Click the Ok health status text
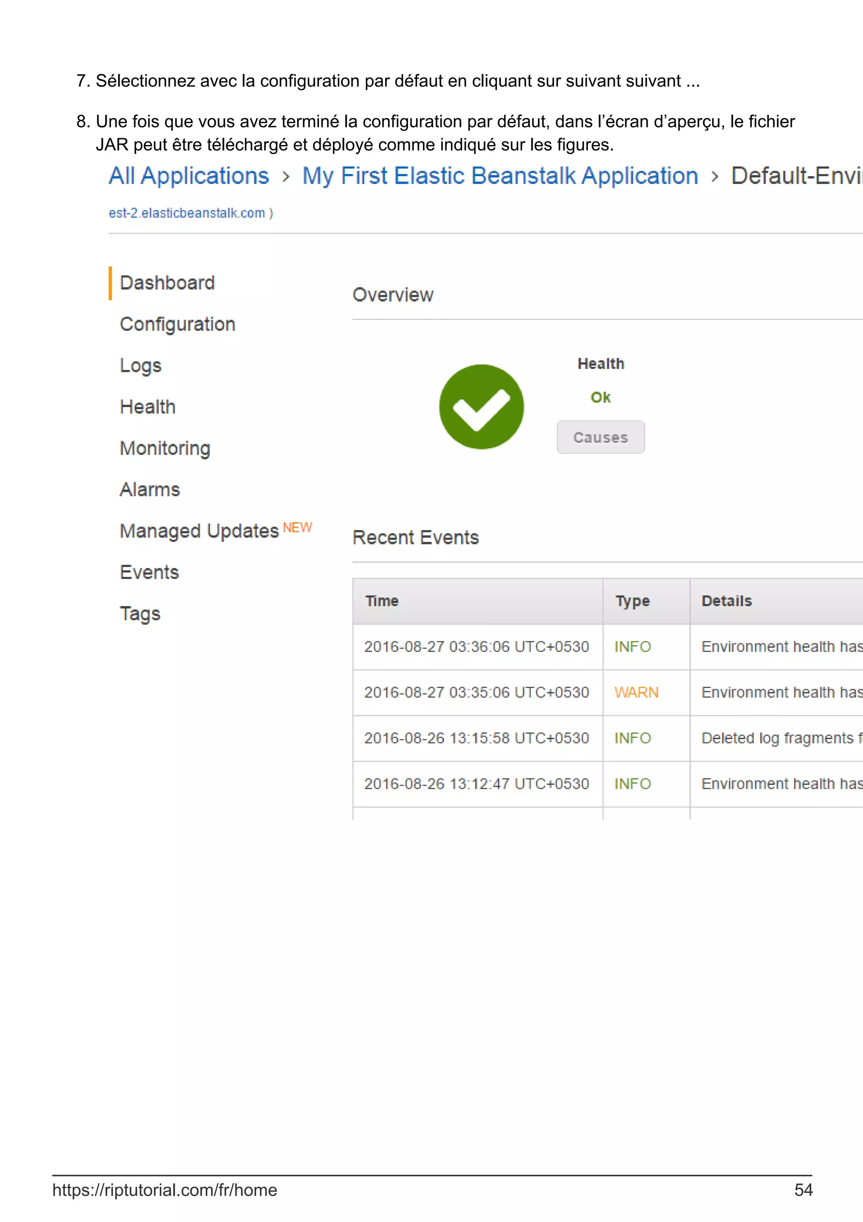The height and width of the screenshot is (1222, 863). (x=600, y=398)
